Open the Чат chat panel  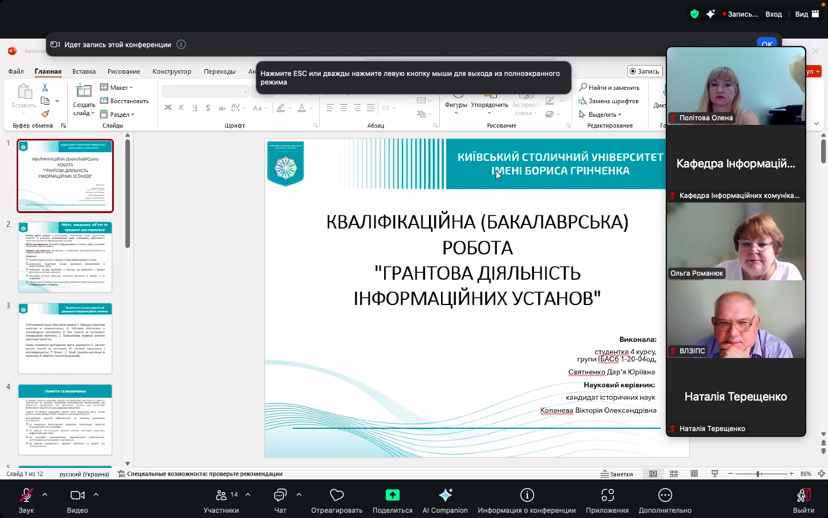click(280, 496)
